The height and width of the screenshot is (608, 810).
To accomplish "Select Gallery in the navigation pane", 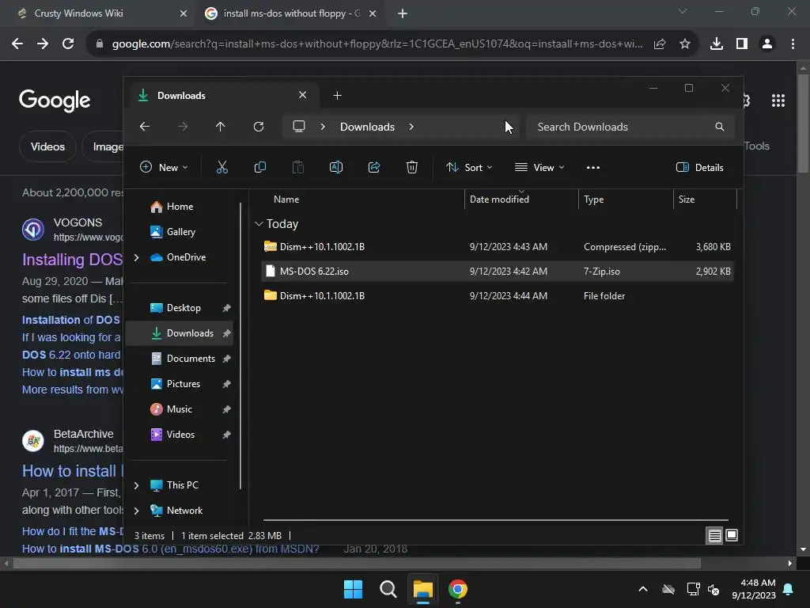I will 179,232.
